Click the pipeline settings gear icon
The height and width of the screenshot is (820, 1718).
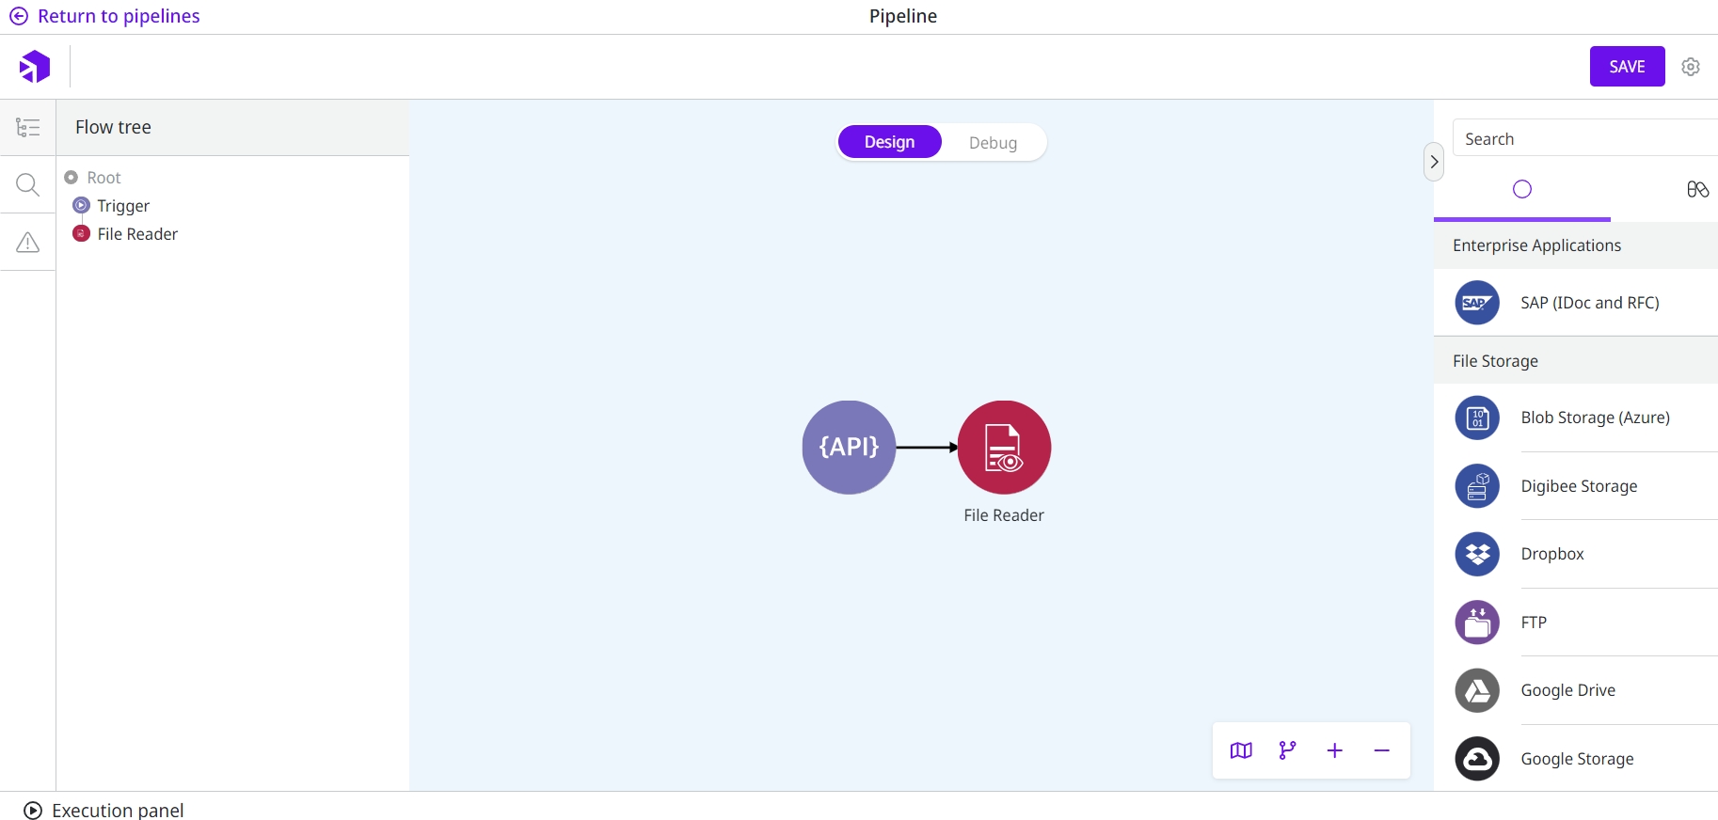[1691, 67]
